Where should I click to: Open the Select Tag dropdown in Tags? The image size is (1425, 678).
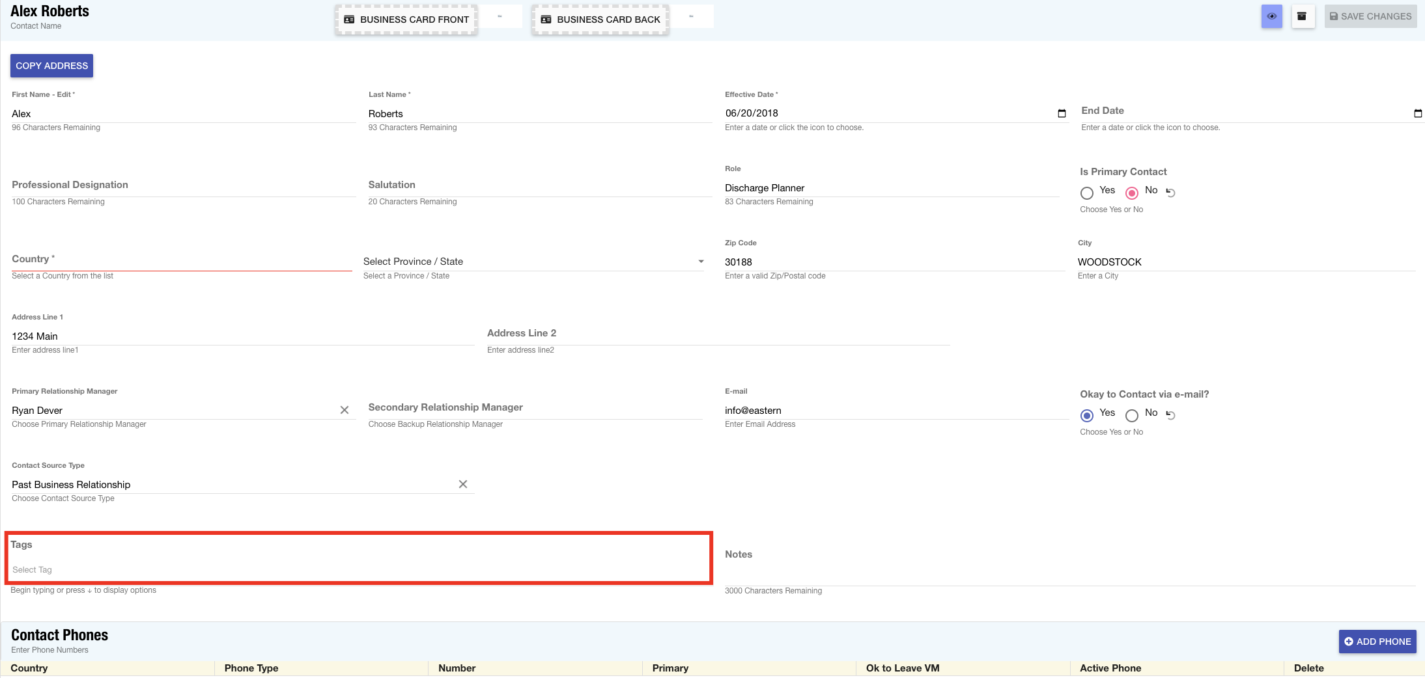tap(358, 569)
